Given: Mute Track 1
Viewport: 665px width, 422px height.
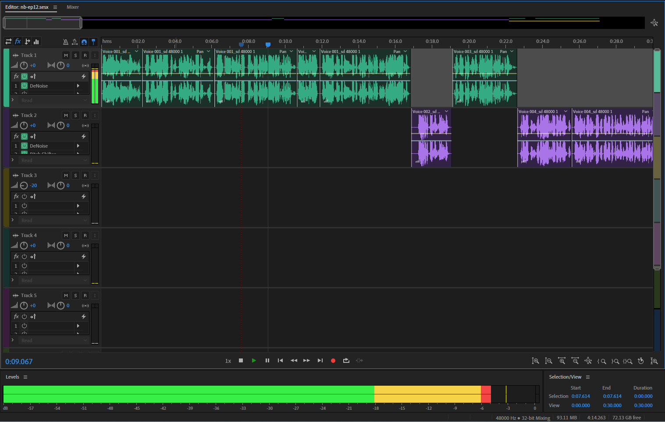Looking at the screenshot, I should (x=66, y=55).
